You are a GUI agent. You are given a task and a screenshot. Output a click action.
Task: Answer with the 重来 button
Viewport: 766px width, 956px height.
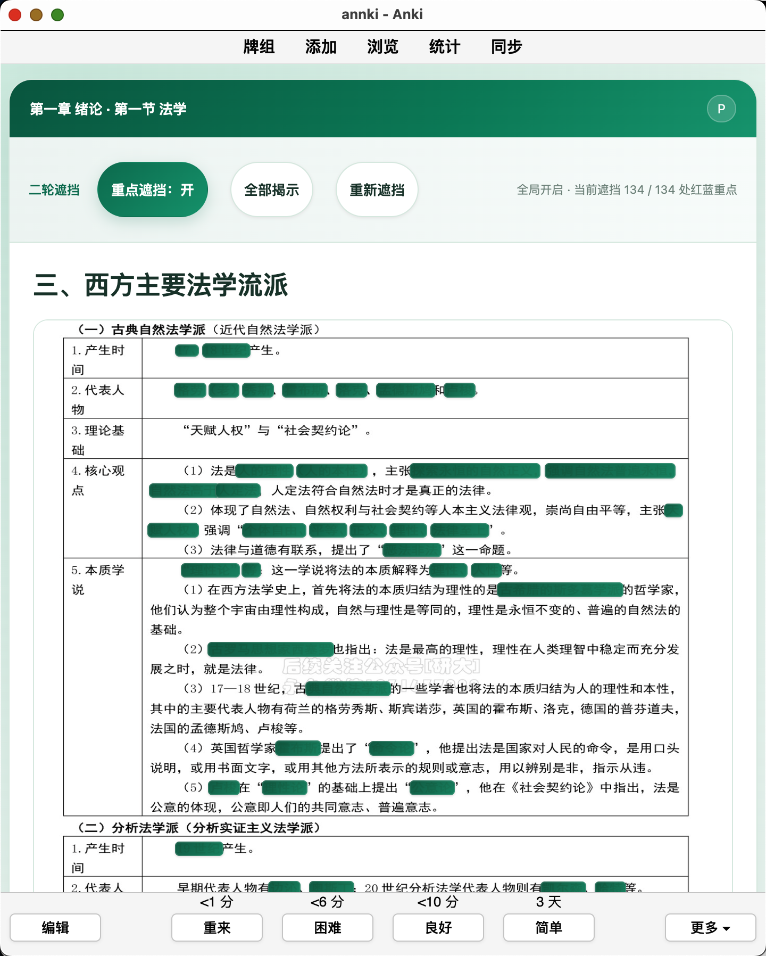point(217,928)
